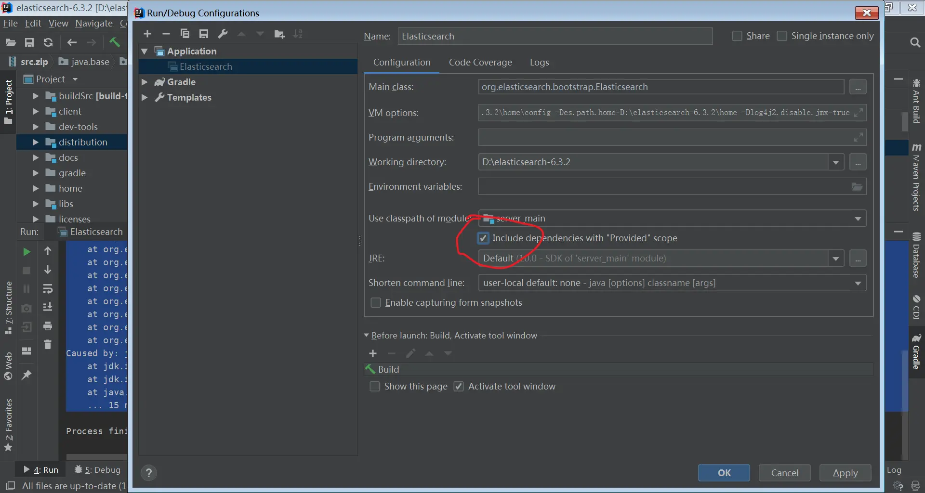The height and width of the screenshot is (493, 925).
Task: Click the Back navigation arrow in main toolbar
Action: (72, 42)
